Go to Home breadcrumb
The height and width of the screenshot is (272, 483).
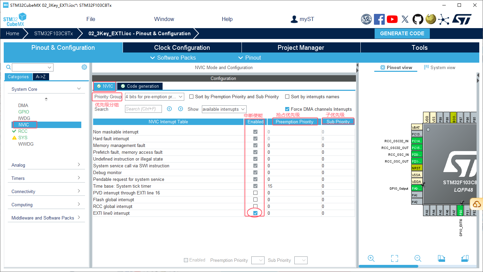point(13,34)
